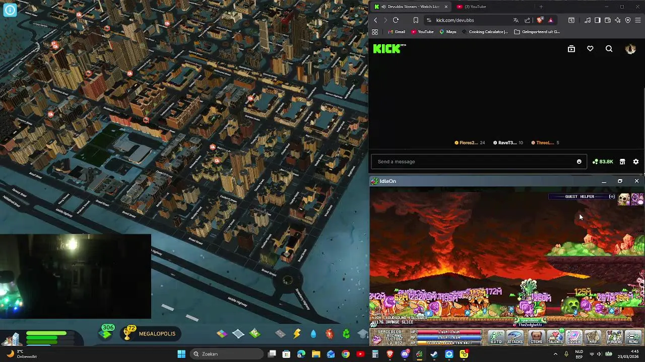Expand the system tray hidden icons chevron
645x362 pixels.
(555, 354)
